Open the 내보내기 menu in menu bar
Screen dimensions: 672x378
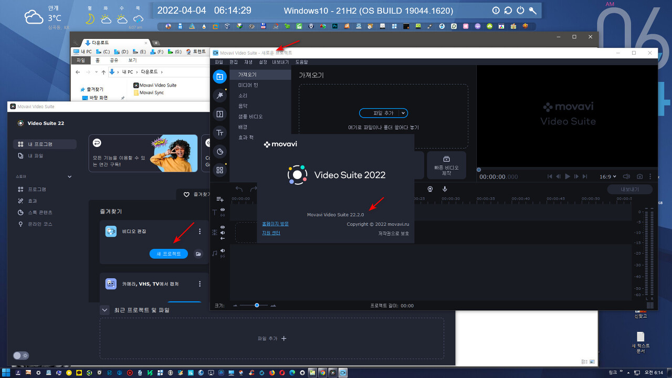pos(280,62)
